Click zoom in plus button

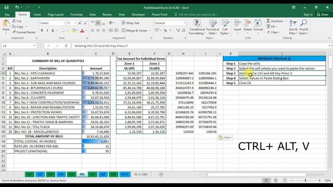pyautogui.click(x=319, y=180)
